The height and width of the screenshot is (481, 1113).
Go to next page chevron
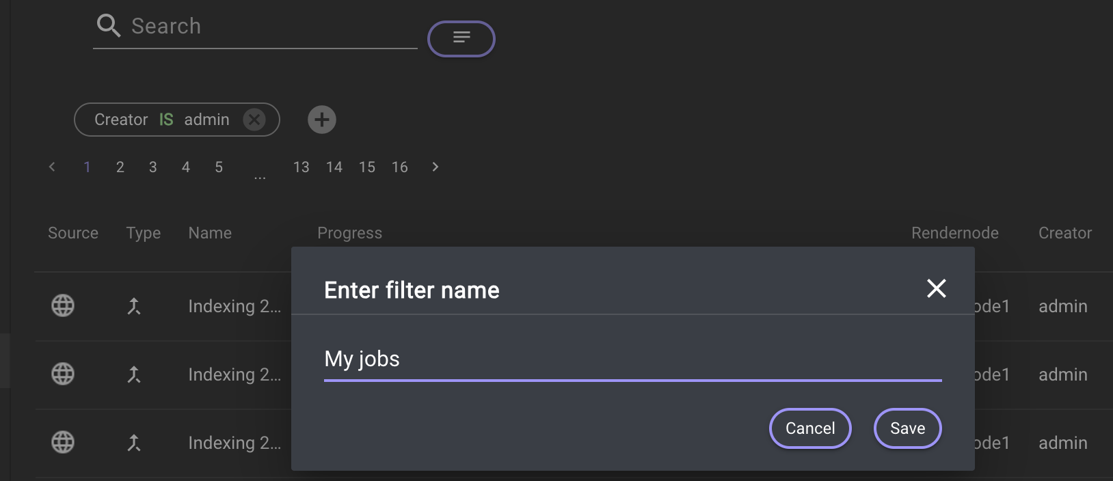pyautogui.click(x=435, y=167)
